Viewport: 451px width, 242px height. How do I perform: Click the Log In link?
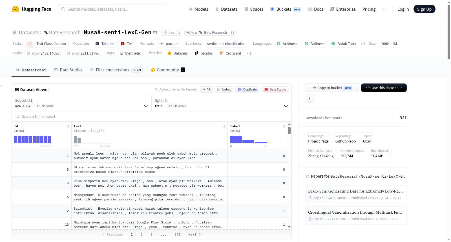(403, 9)
